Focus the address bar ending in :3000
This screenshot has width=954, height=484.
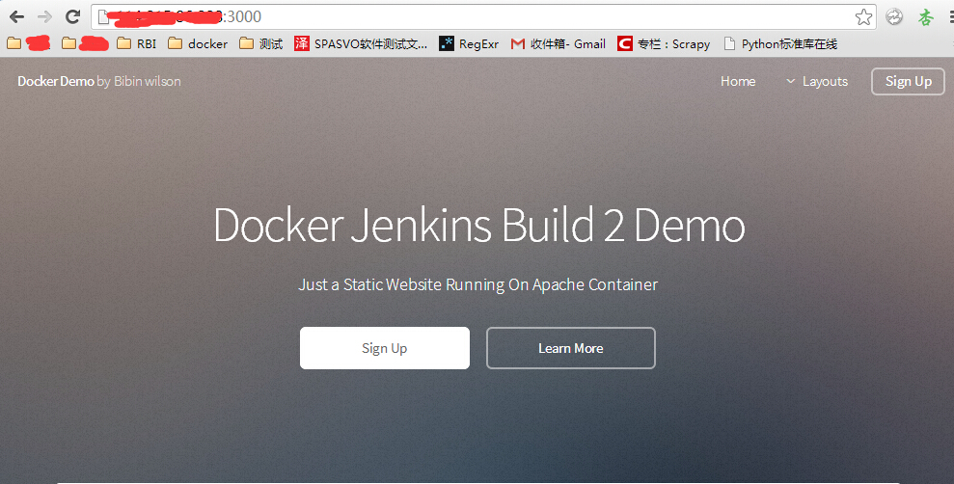pos(483,17)
